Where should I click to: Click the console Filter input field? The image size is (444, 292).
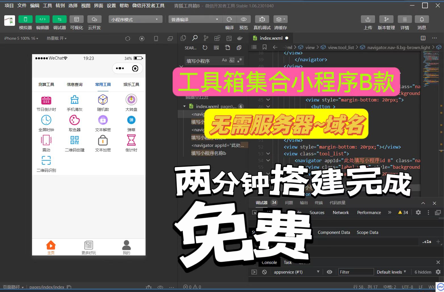click(356, 272)
